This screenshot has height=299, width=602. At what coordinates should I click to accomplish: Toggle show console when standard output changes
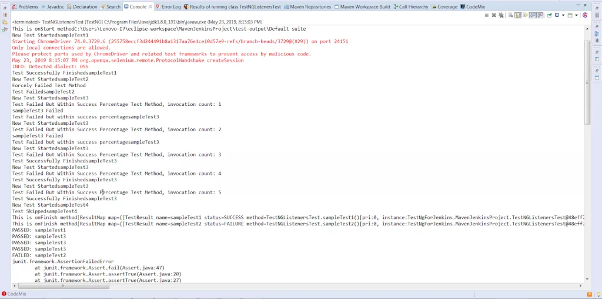point(533,15)
